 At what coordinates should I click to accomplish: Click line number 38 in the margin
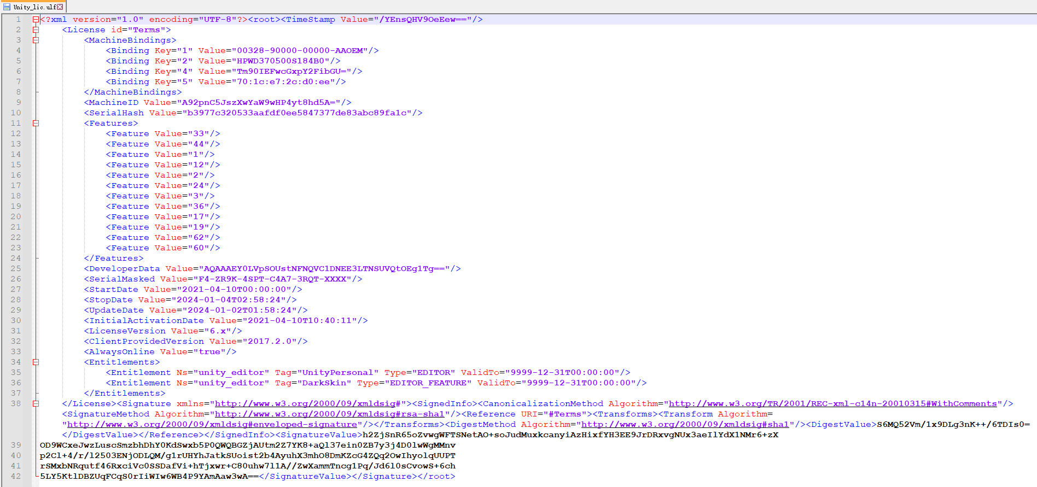(16, 403)
